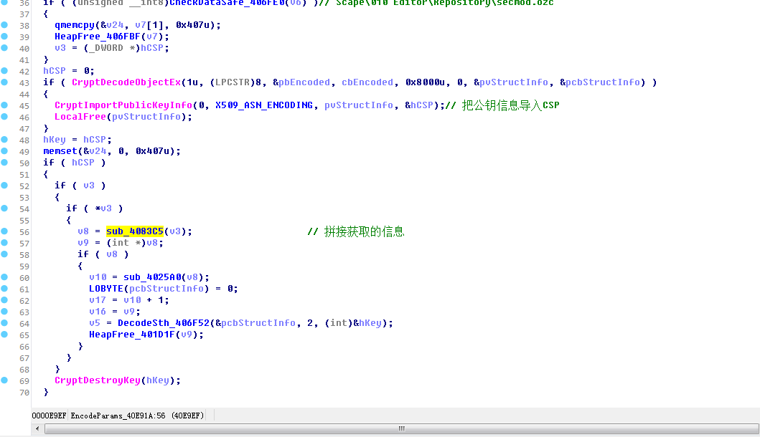Toggle breakpoint dot on line 54
This screenshot has width=760, height=437.
[x=4, y=208]
